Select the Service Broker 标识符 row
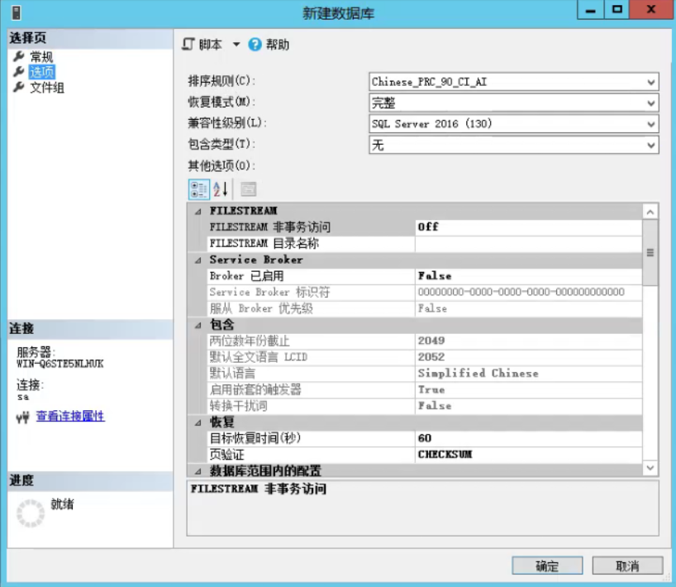Screen dimensions: 676x587 [x=425, y=293]
